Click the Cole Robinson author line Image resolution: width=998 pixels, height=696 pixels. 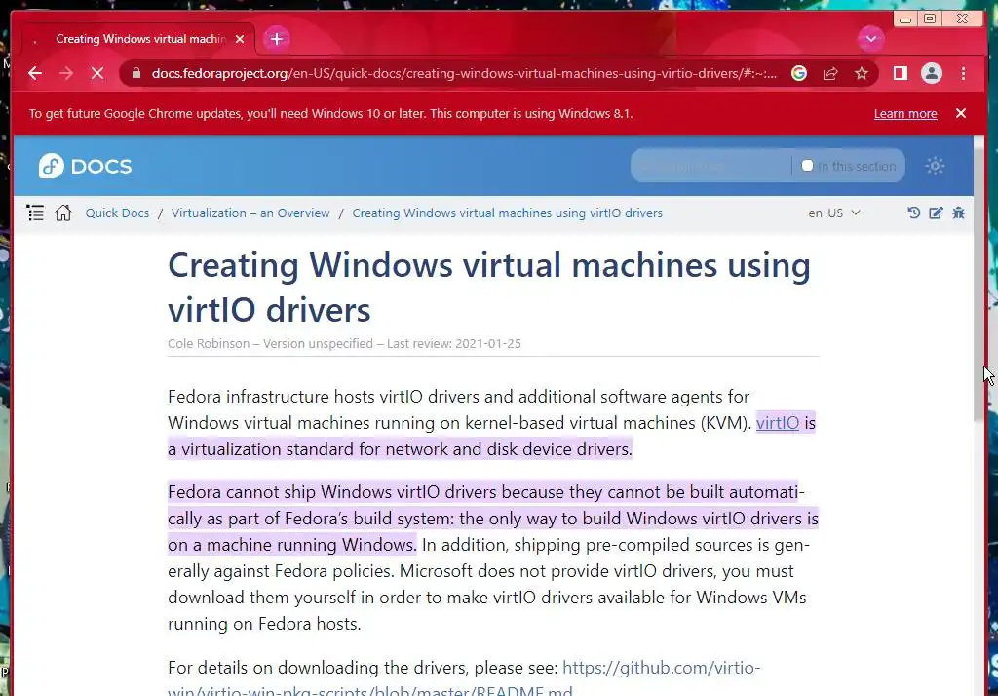[x=344, y=343]
